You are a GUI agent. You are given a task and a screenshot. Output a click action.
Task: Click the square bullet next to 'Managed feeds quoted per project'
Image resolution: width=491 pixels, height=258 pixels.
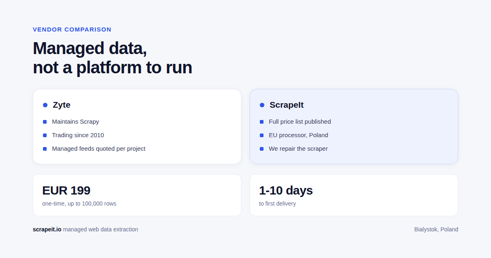click(x=45, y=149)
